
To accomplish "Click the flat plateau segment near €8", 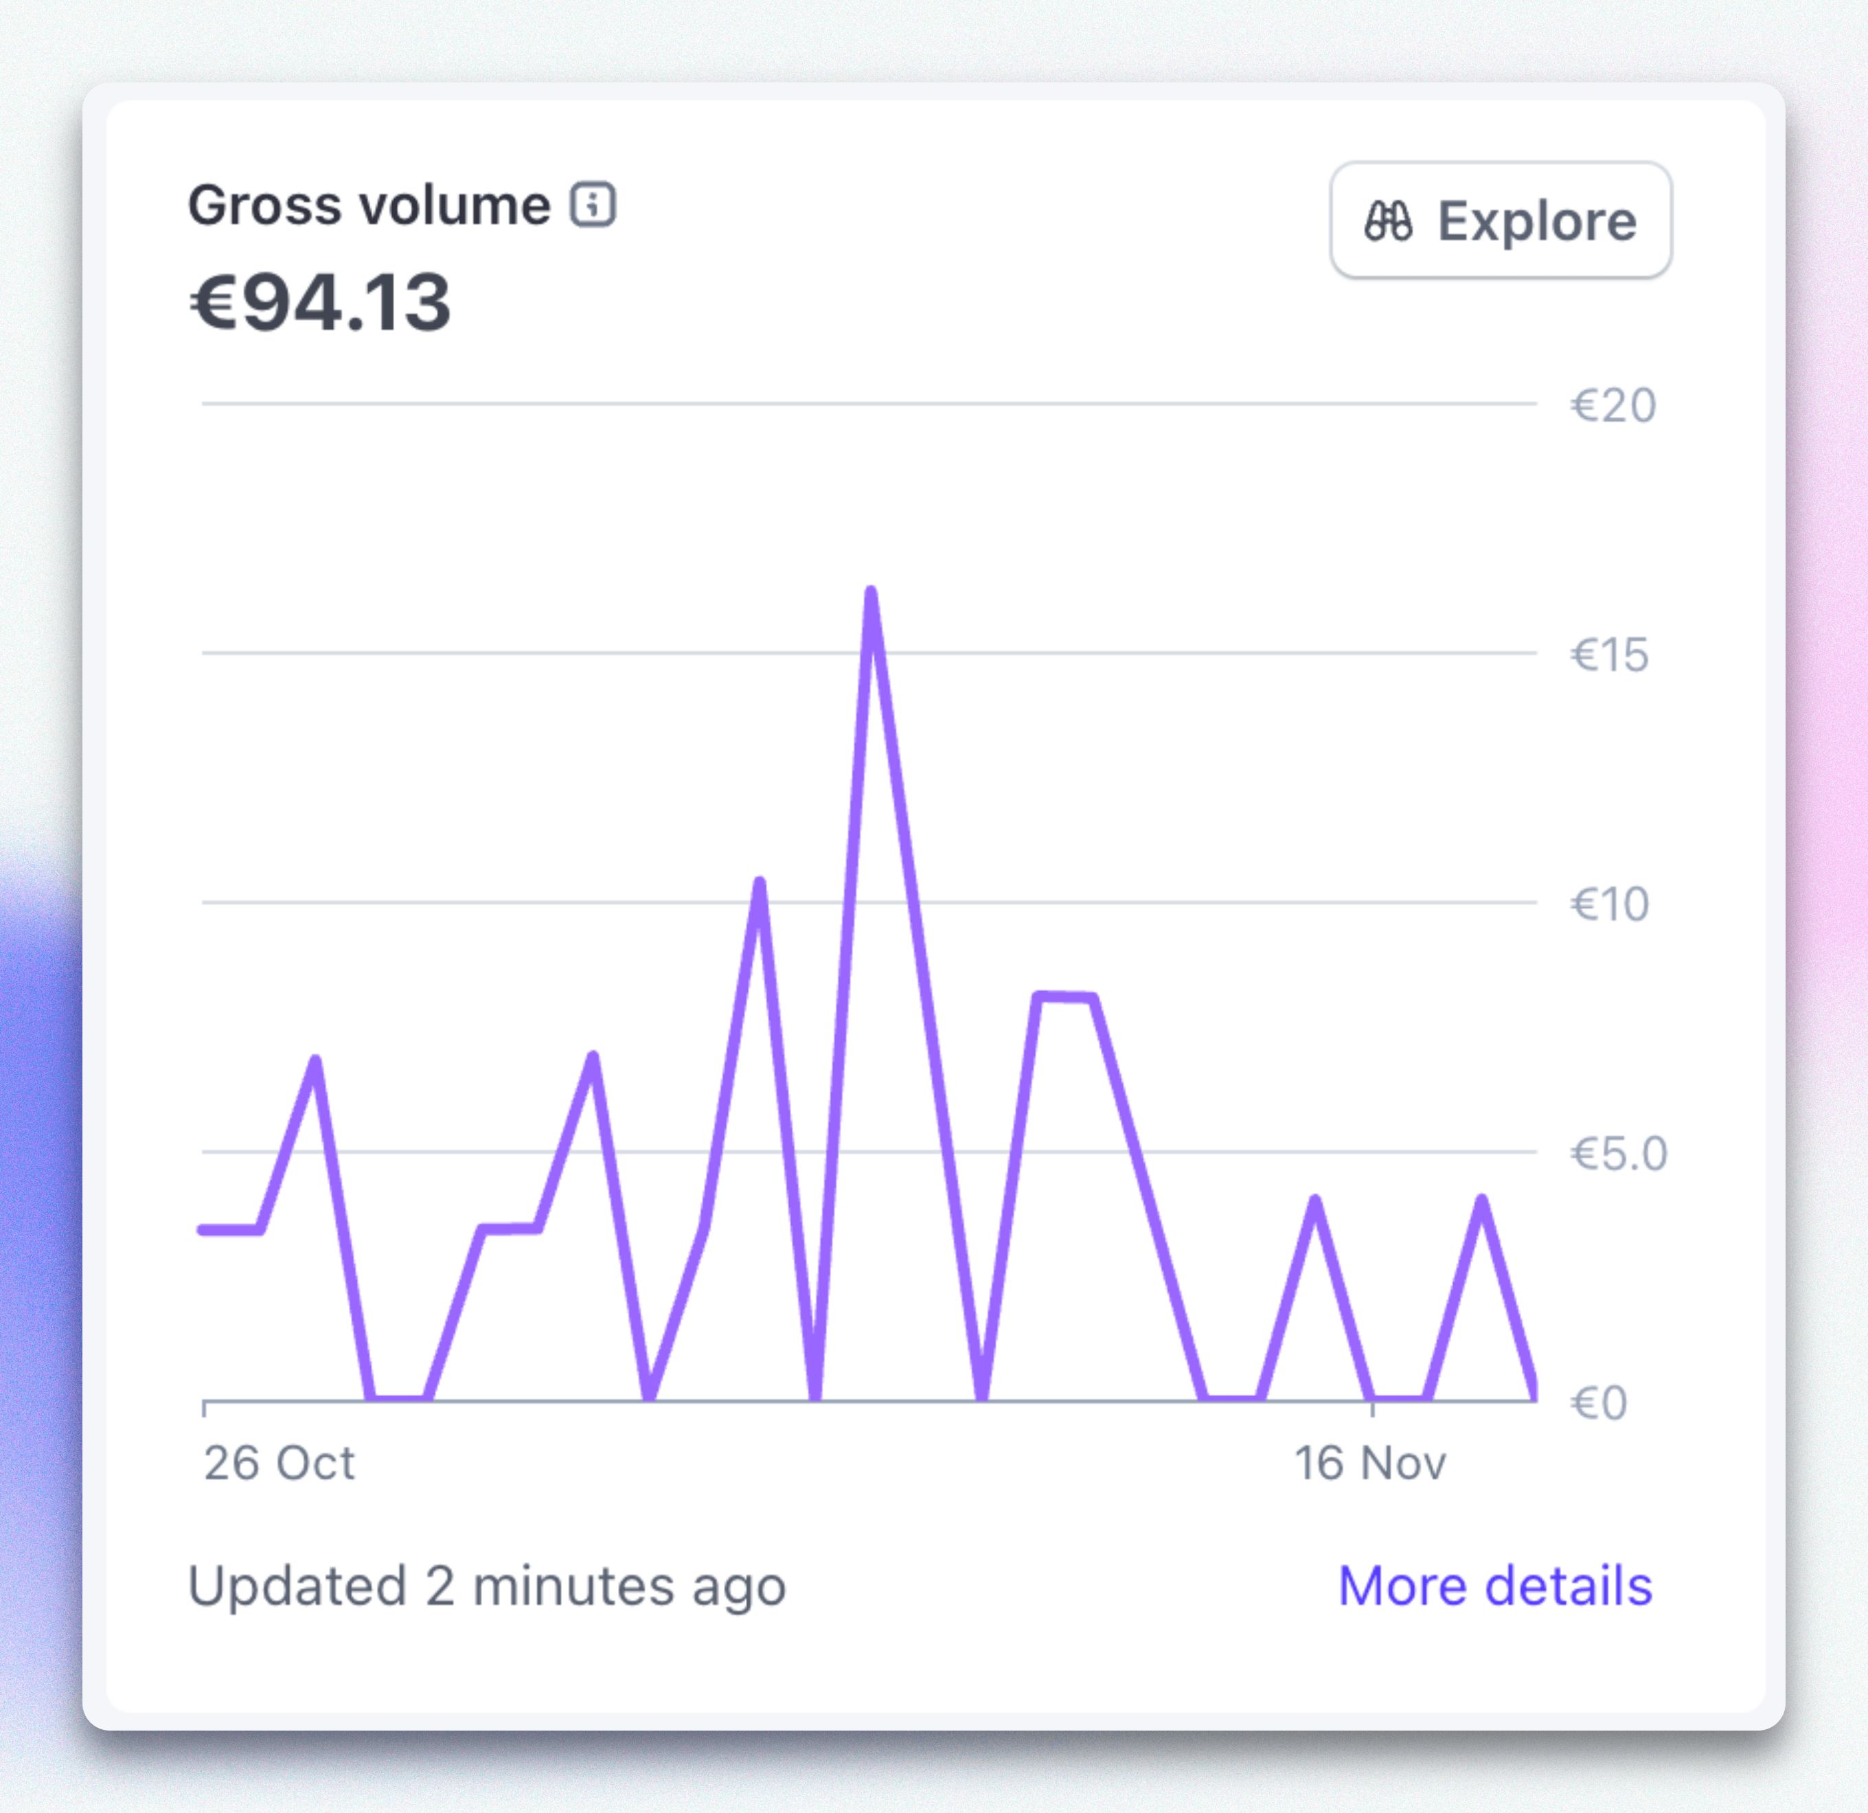I will point(1066,997).
